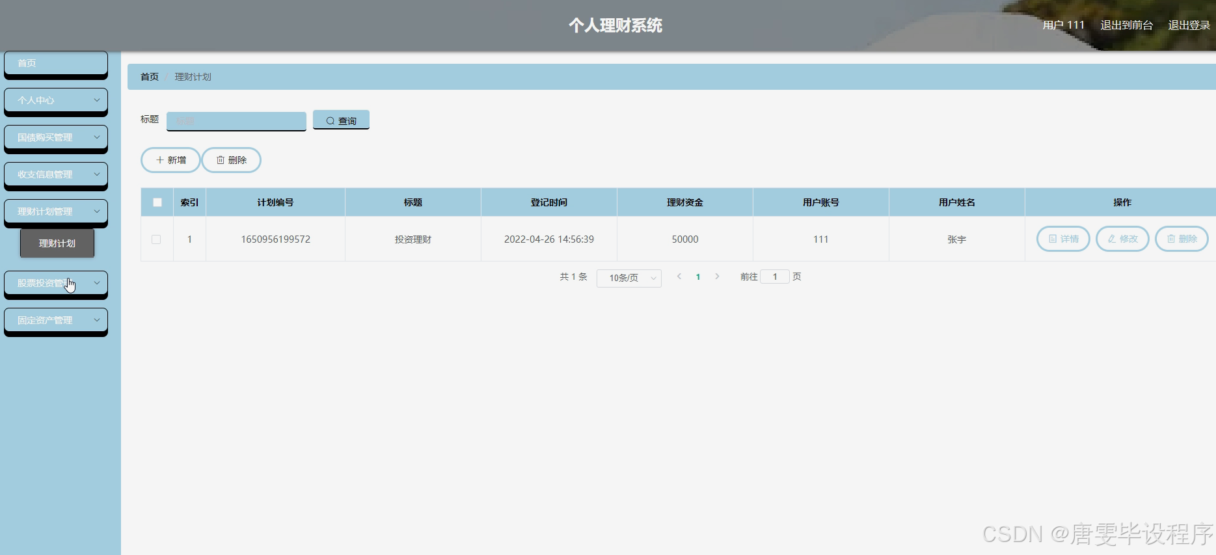
Task: Collapse the 理财计划管理 sidebar menu
Action: click(56, 211)
